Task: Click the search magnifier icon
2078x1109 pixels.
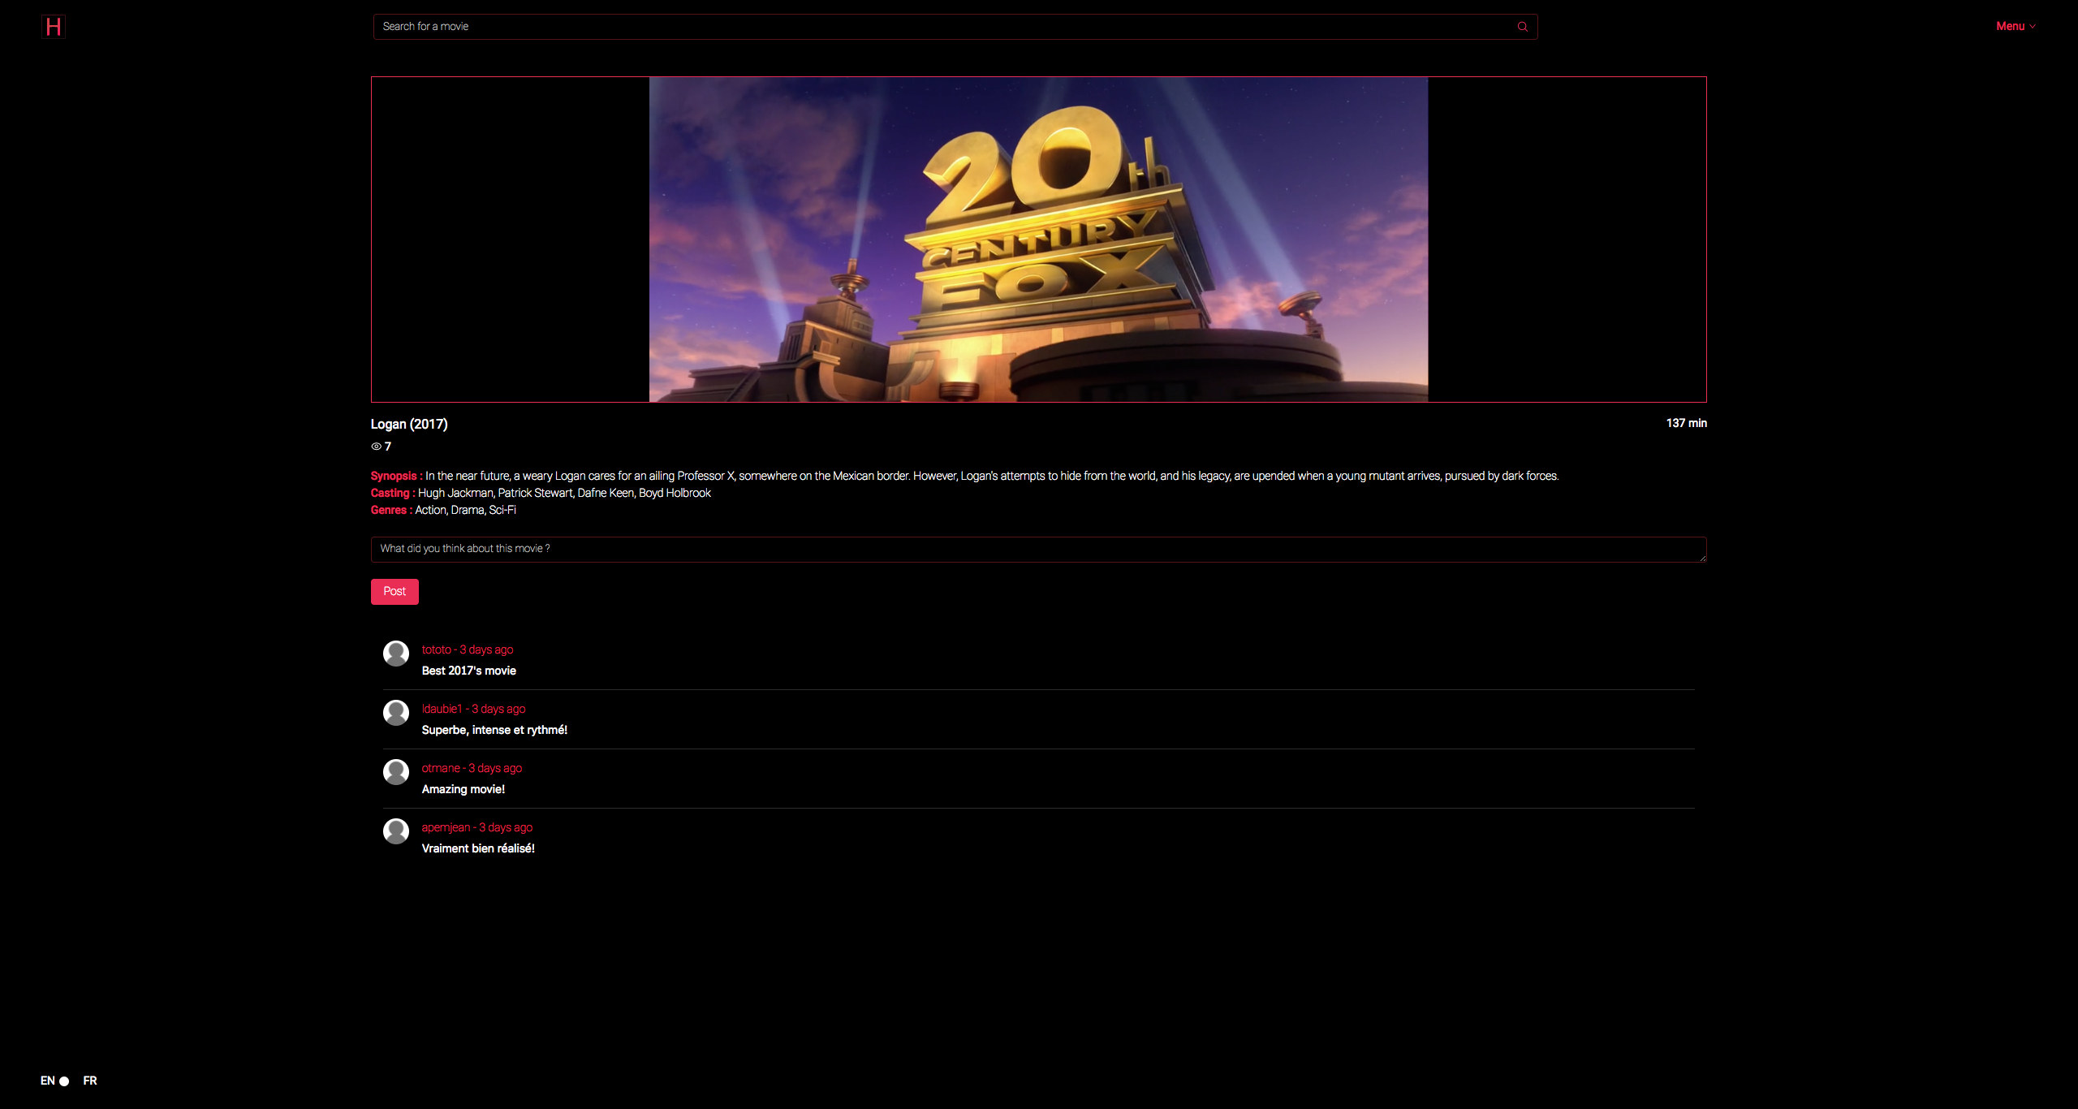Action: point(1522,27)
